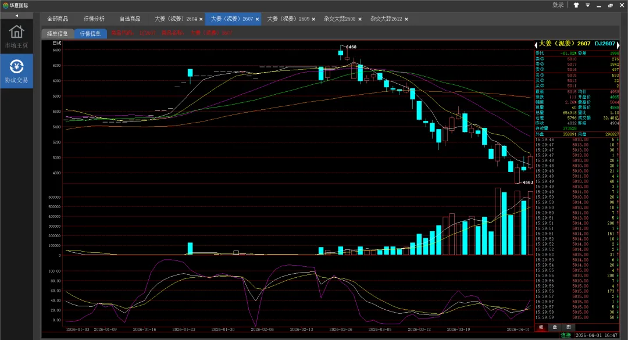Click the 卖② price 5017
Screen dimensions: 628x340
[x=572, y=64]
